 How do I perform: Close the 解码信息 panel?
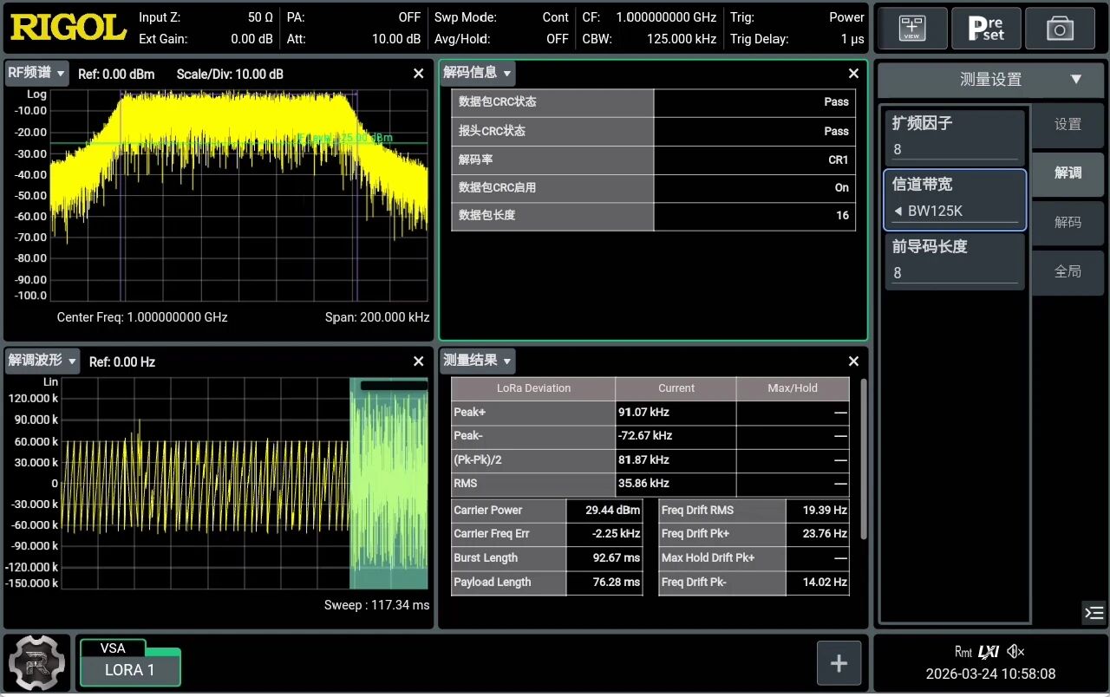[x=853, y=74]
